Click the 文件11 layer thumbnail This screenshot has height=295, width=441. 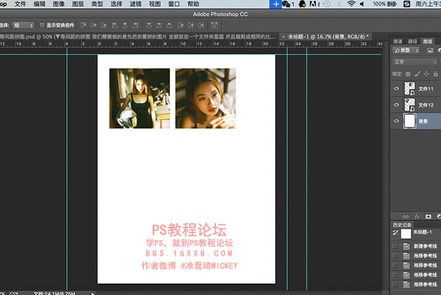tap(410, 89)
